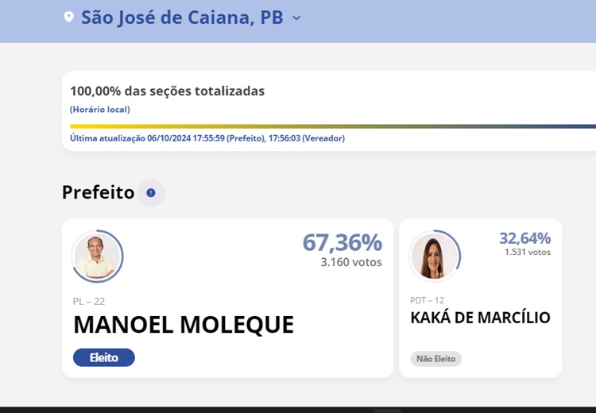This screenshot has height=413, width=596.
Task: Open São José de Caiana, PB selector
Action: pyautogui.click(x=182, y=17)
